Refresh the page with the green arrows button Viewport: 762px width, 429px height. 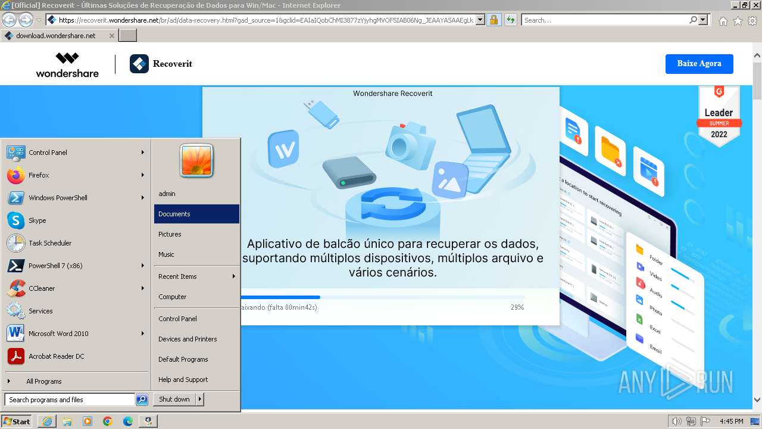(510, 20)
